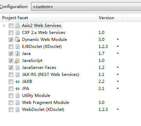Select the WebDoclet (XDoclet) row label

[43, 110]
